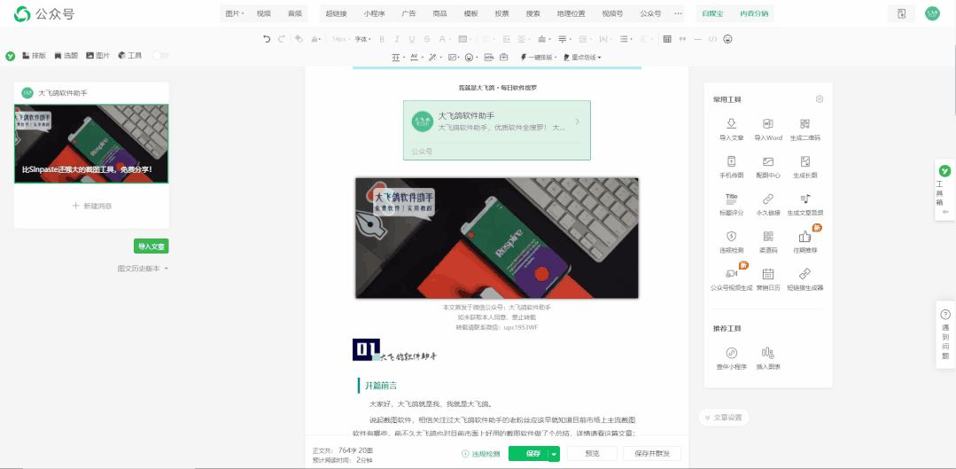Click the 地理位置 menu item

pos(571,13)
